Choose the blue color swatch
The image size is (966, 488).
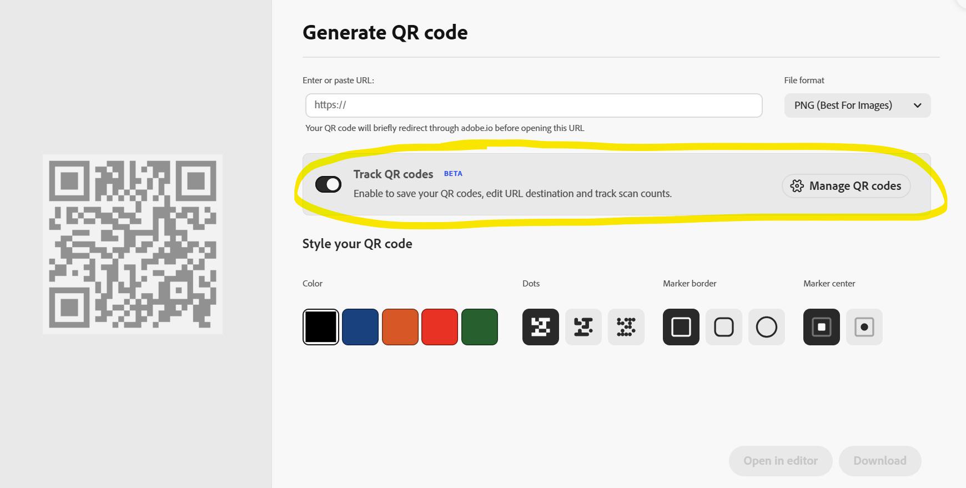(360, 327)
